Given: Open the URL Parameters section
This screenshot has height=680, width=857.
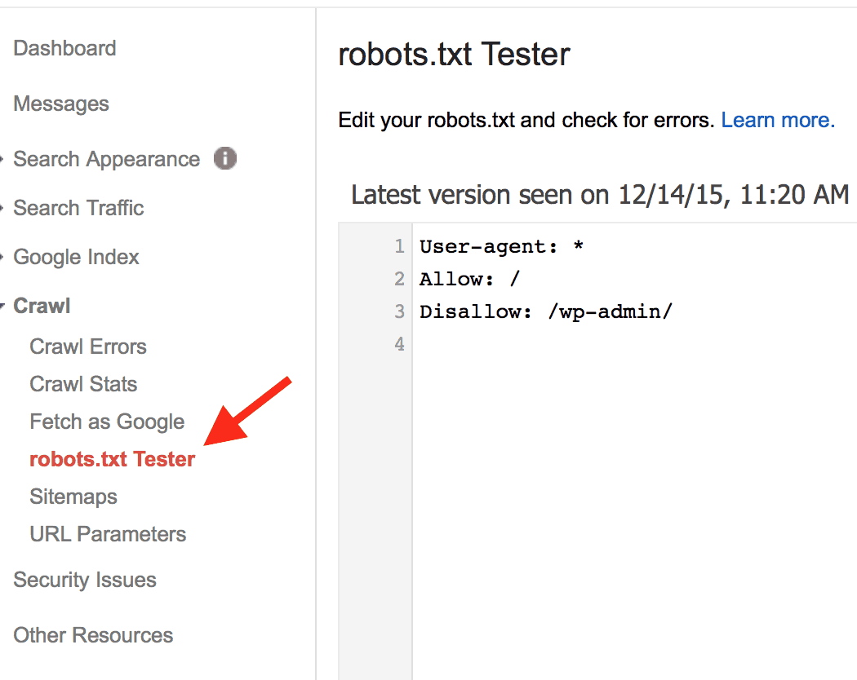Looking at the screenshot, I should click(x=107, y=534).
